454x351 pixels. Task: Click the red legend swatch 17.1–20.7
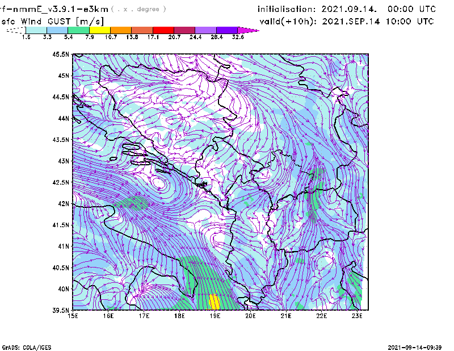(163, 30)
